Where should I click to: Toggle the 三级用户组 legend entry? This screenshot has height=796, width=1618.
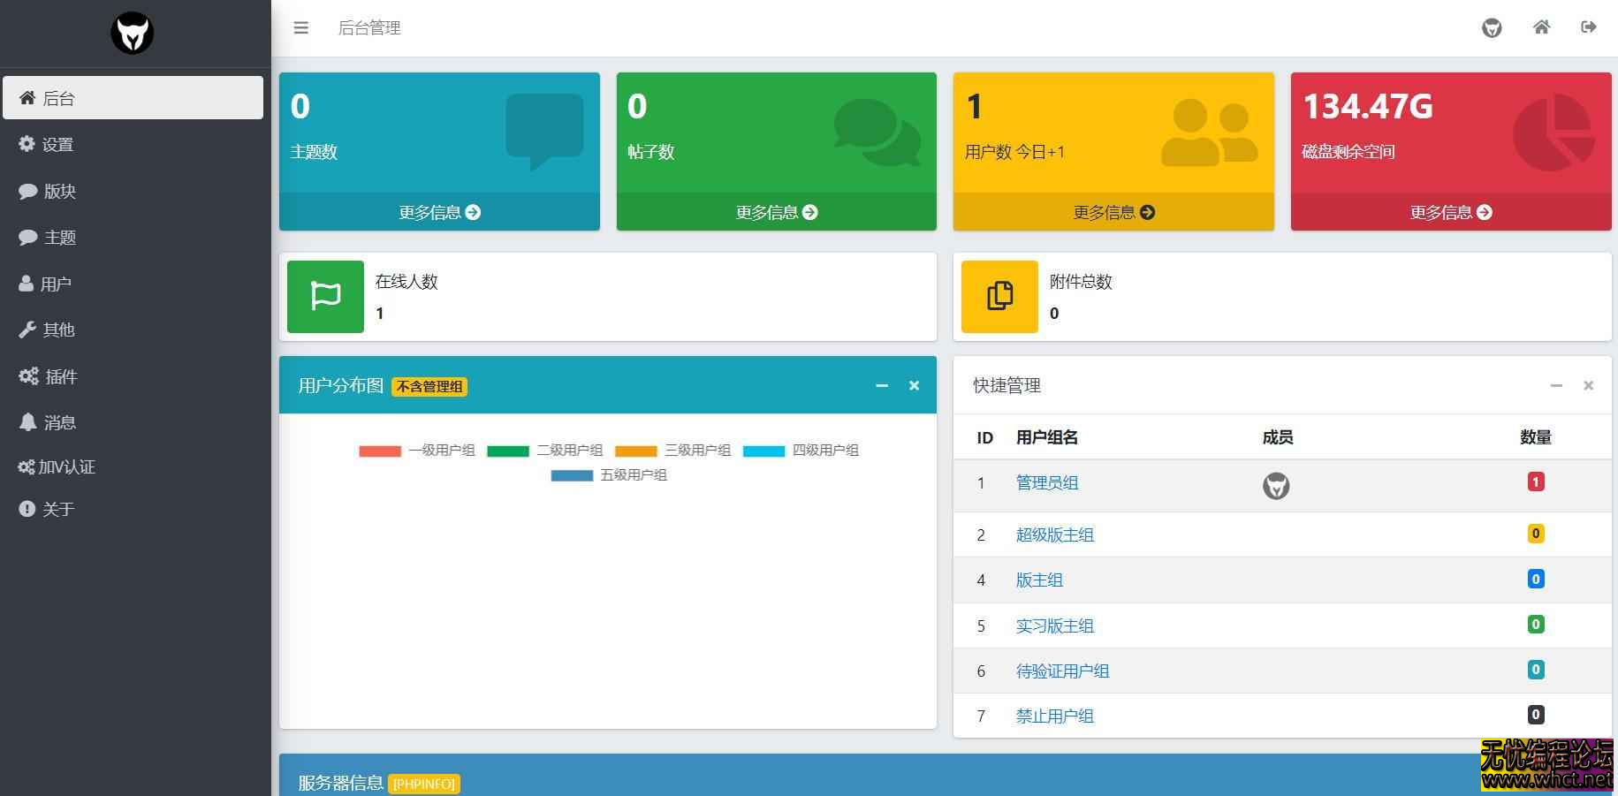[699, 450]
